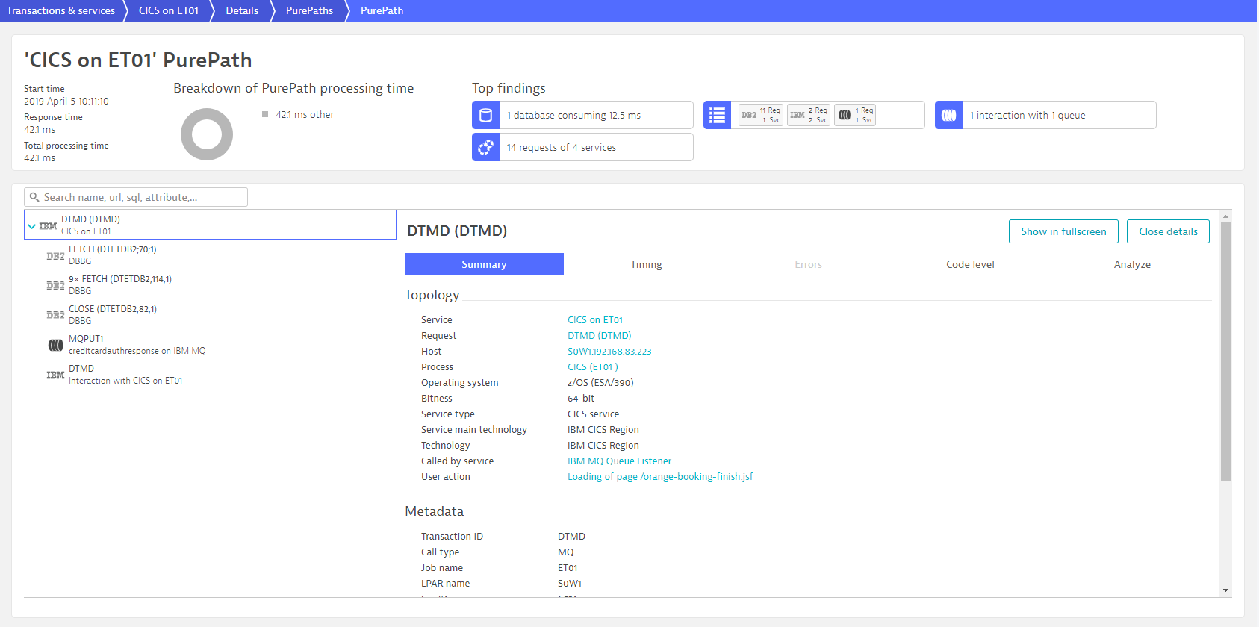The image size is (1259, 627).
Task: Click the processing time donut chart
Action: (x=207, y=134)
